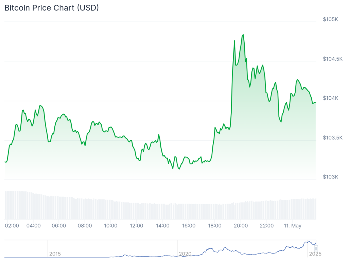Screen dimensions: 348x264
Task: Click the $103K price axis label
Action: tap(330, 177)
